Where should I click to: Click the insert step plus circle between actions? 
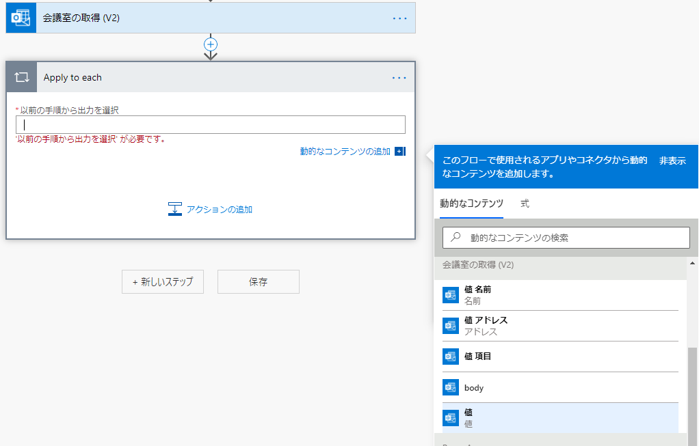211,44
